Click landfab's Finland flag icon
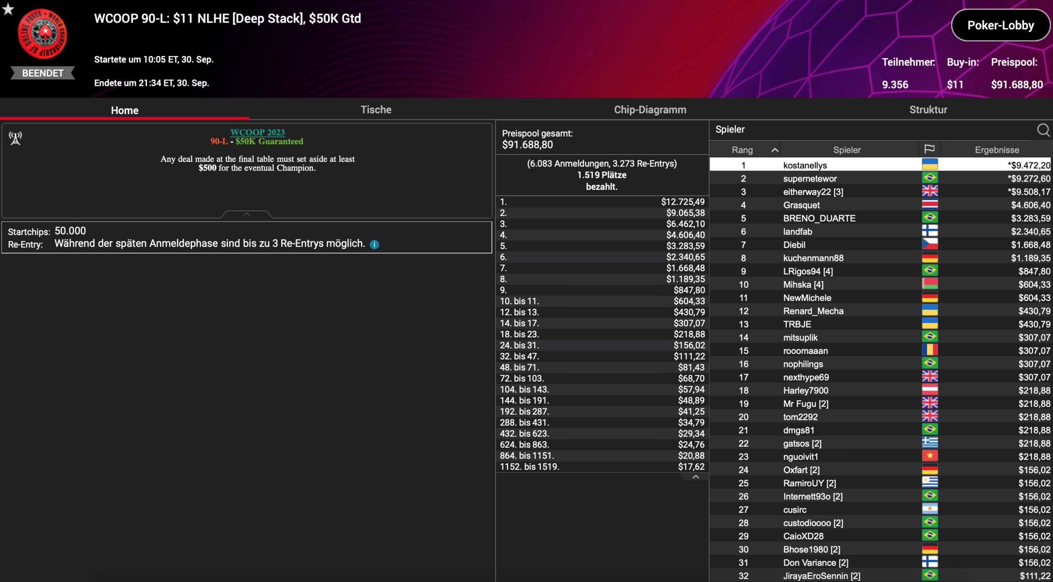Screen dimensions: 1053x582 click(930, 231)
